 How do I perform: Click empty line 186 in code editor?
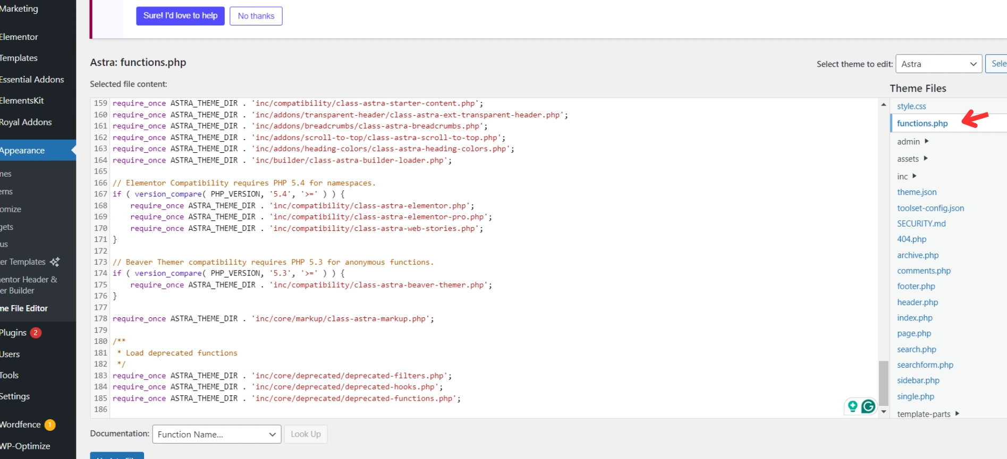[494, 410]
